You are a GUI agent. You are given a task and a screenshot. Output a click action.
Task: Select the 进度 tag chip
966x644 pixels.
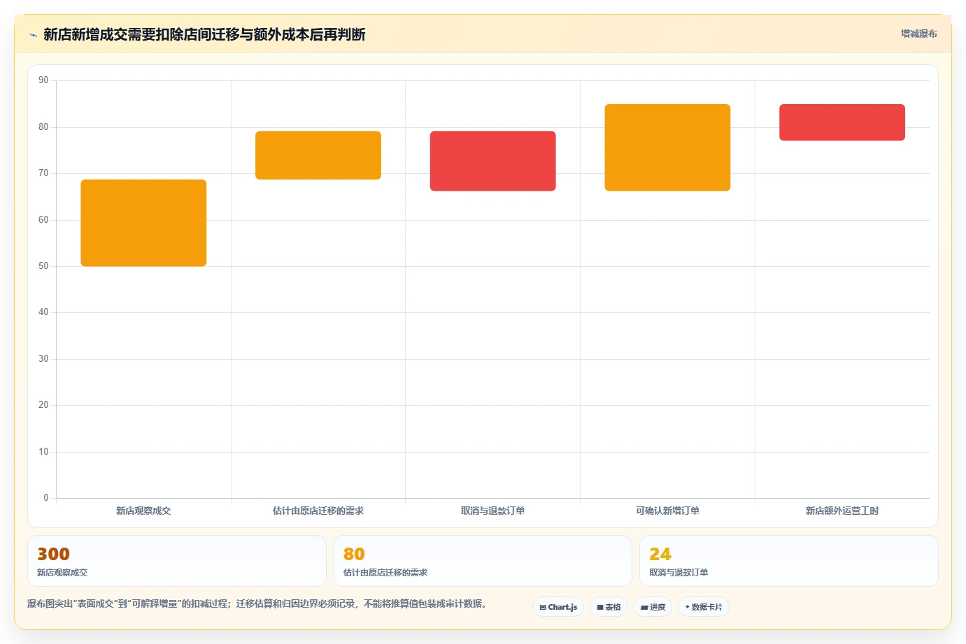pyautogui.click(x=653, y=607)
